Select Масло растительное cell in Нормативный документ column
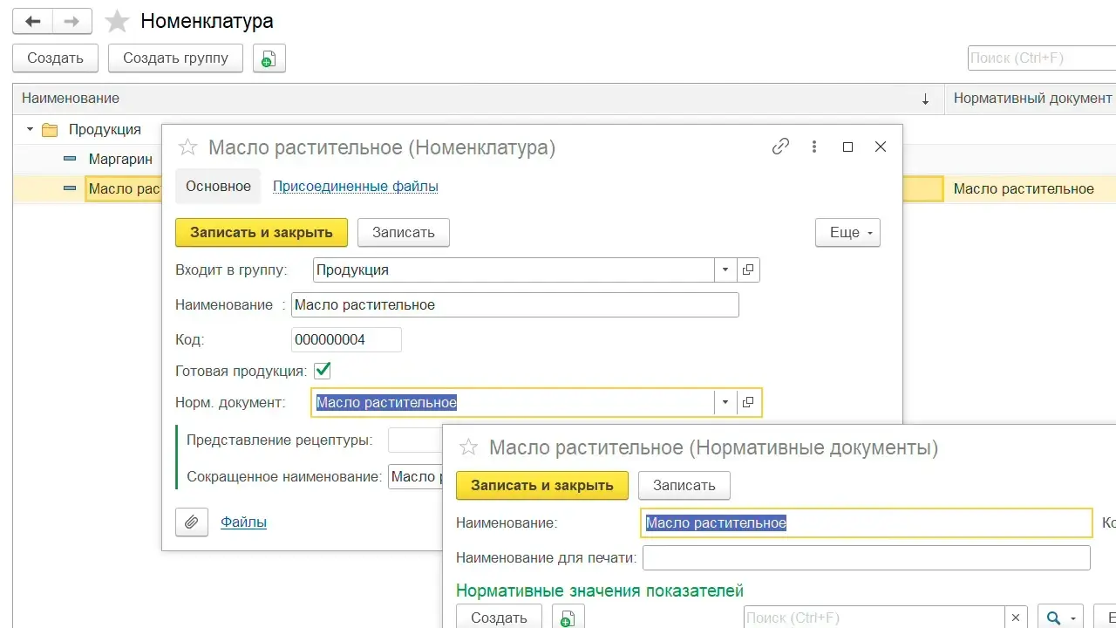 [1031, 189]
